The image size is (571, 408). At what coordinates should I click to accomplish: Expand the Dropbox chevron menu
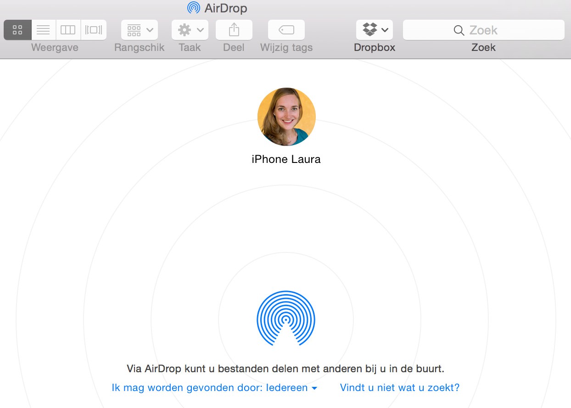click(386, 29)
